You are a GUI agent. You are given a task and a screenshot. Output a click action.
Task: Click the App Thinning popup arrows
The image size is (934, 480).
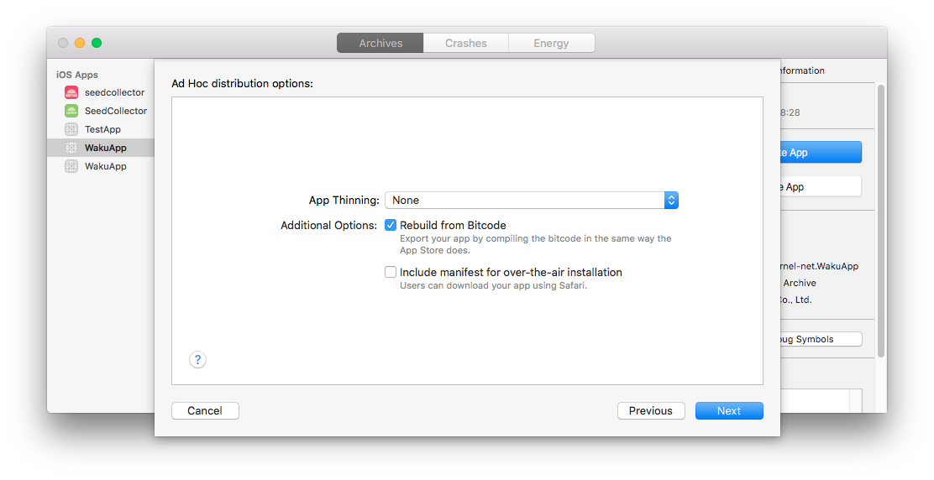[x=671, y=200]
